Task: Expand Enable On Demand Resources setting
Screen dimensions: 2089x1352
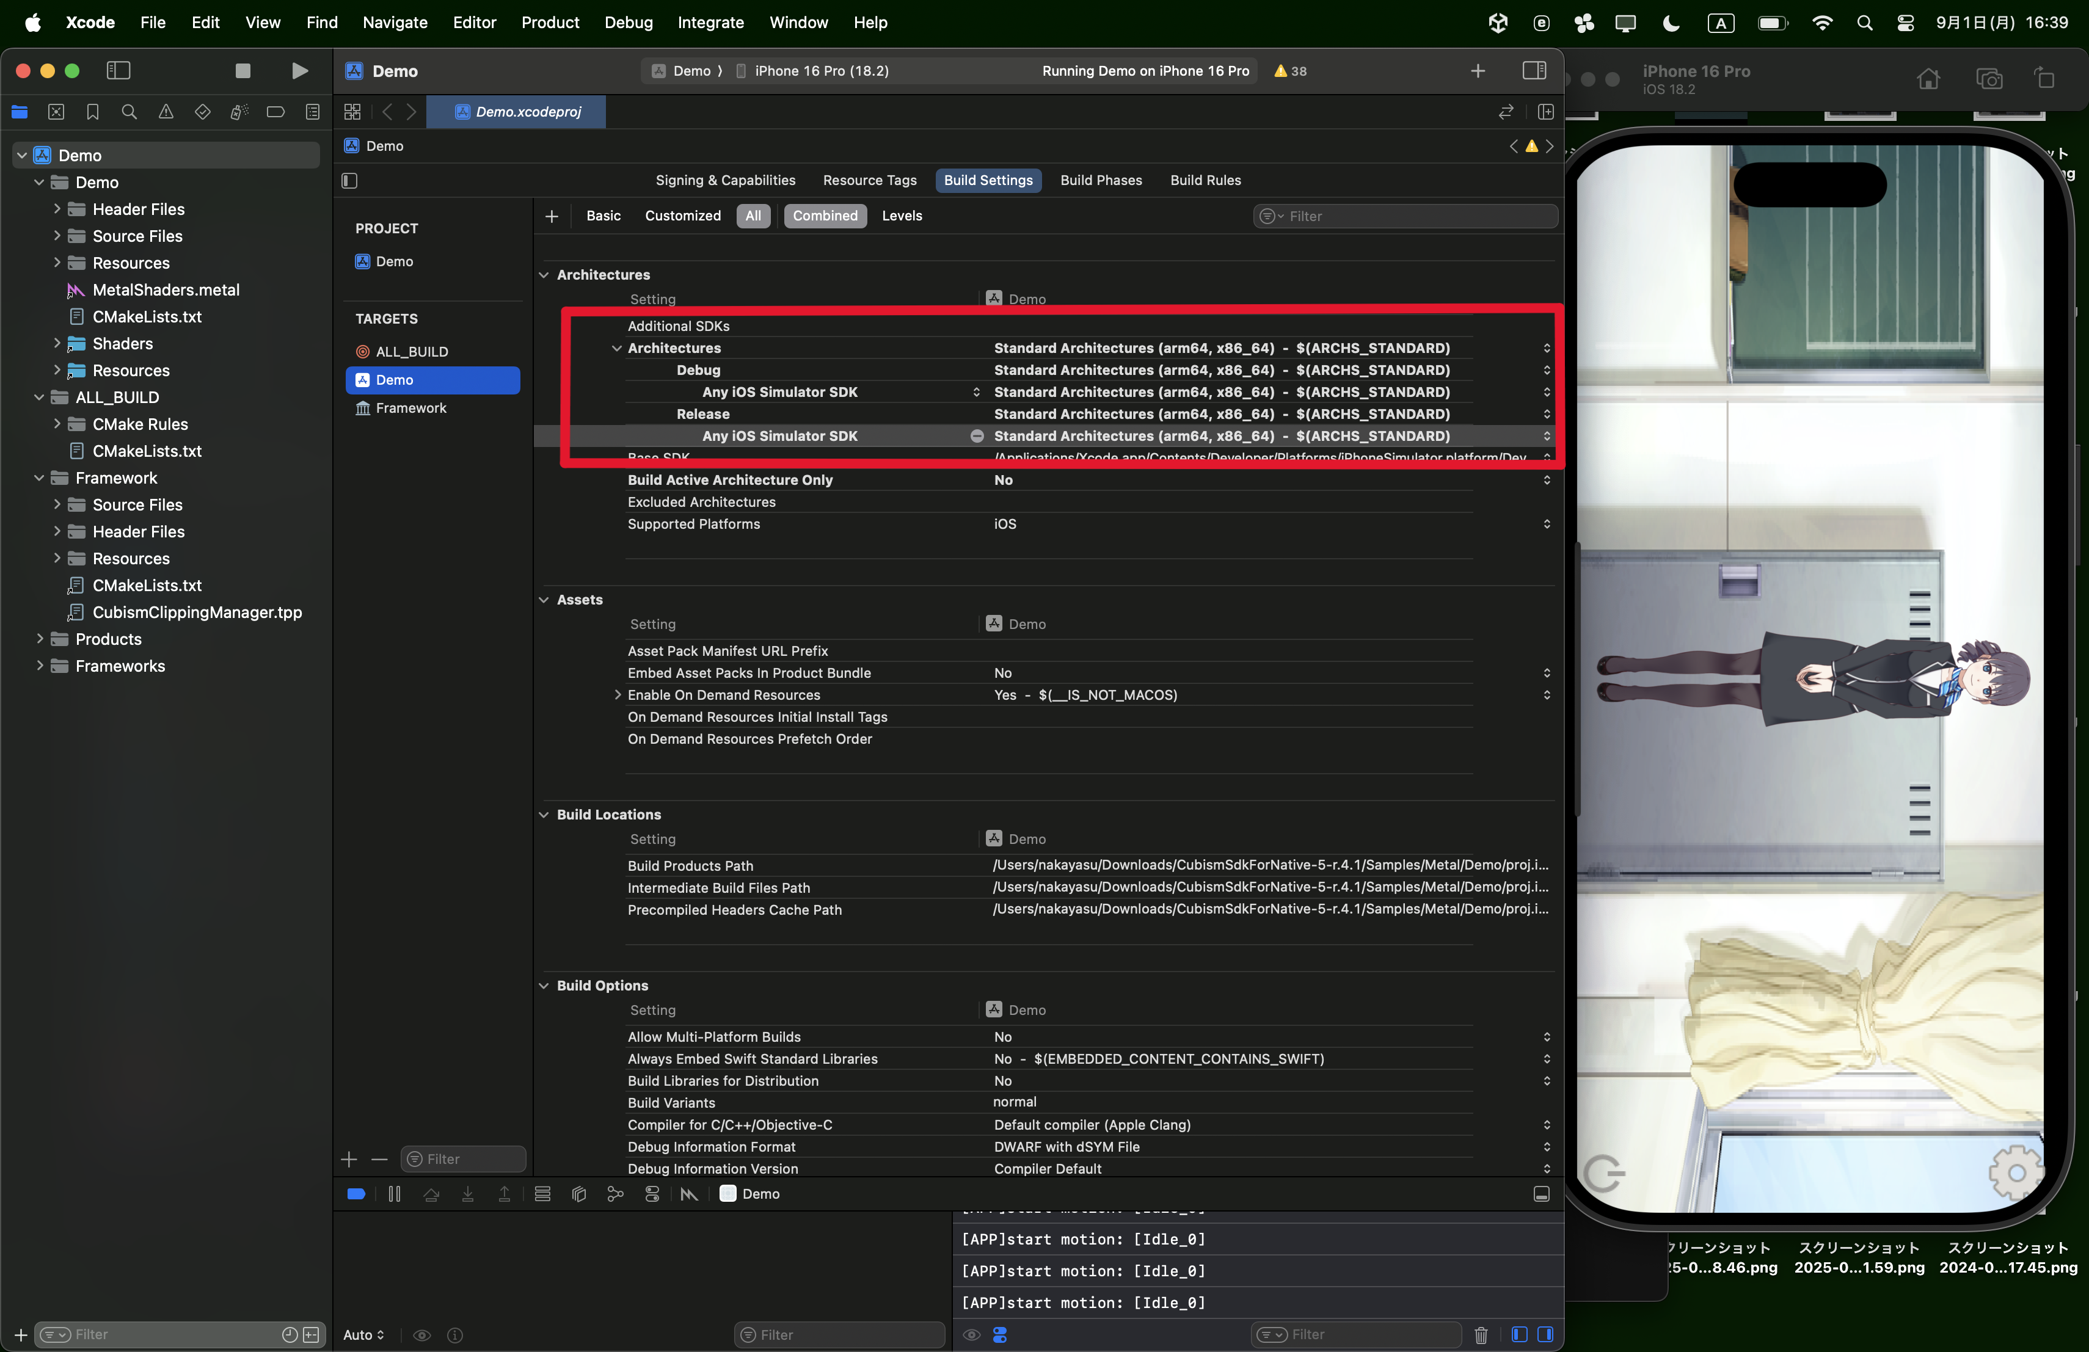Action: click(617, 695)
